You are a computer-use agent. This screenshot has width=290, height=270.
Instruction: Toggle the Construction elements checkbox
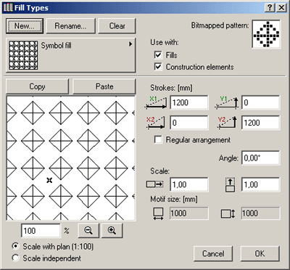158,67
